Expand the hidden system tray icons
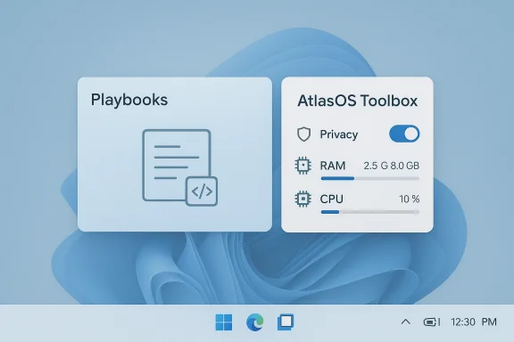This screenshot has height=342, width=514. [x=406, y=322]
